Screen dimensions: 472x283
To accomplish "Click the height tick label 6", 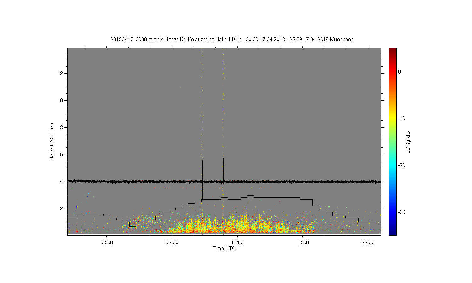I will pyautogui.click(x=62, y=154).
